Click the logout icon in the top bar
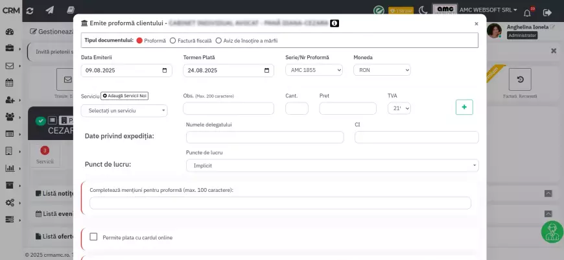564x260 pixels. pos(548,12)
